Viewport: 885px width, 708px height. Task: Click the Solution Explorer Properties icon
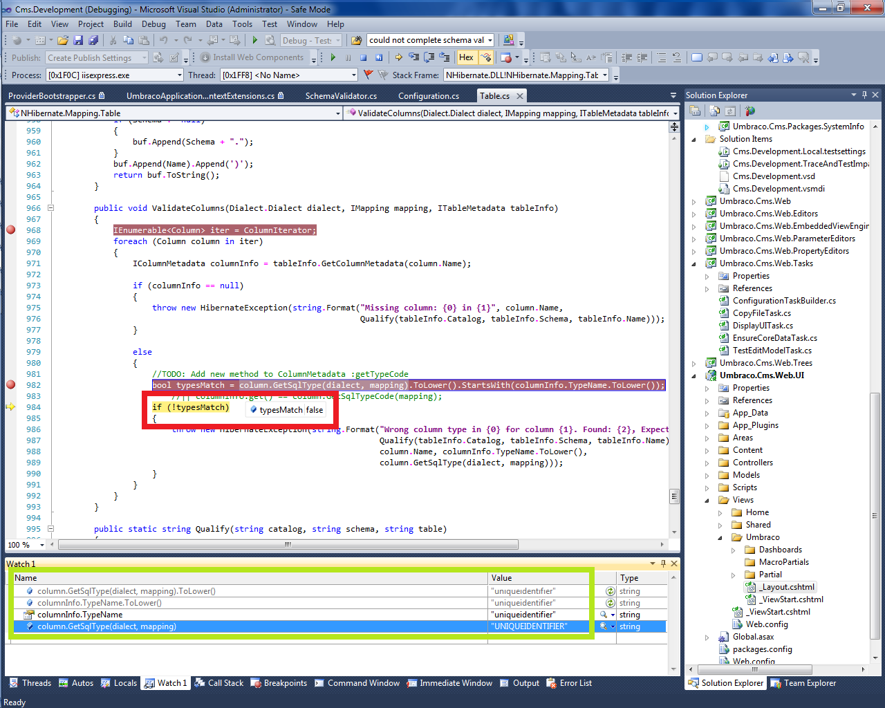(695, 111)
